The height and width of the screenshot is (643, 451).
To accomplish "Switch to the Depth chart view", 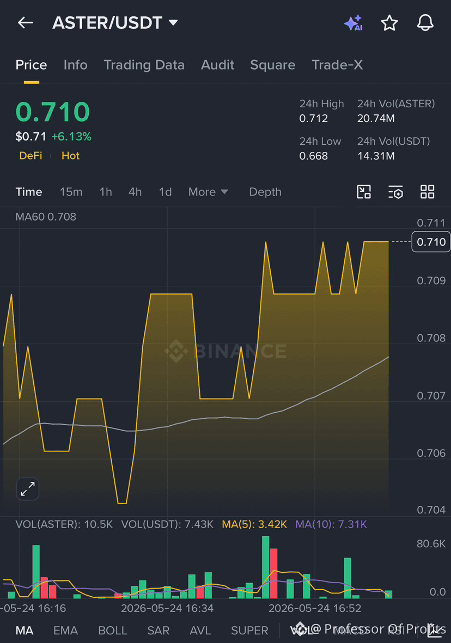I will coord(265,192).
